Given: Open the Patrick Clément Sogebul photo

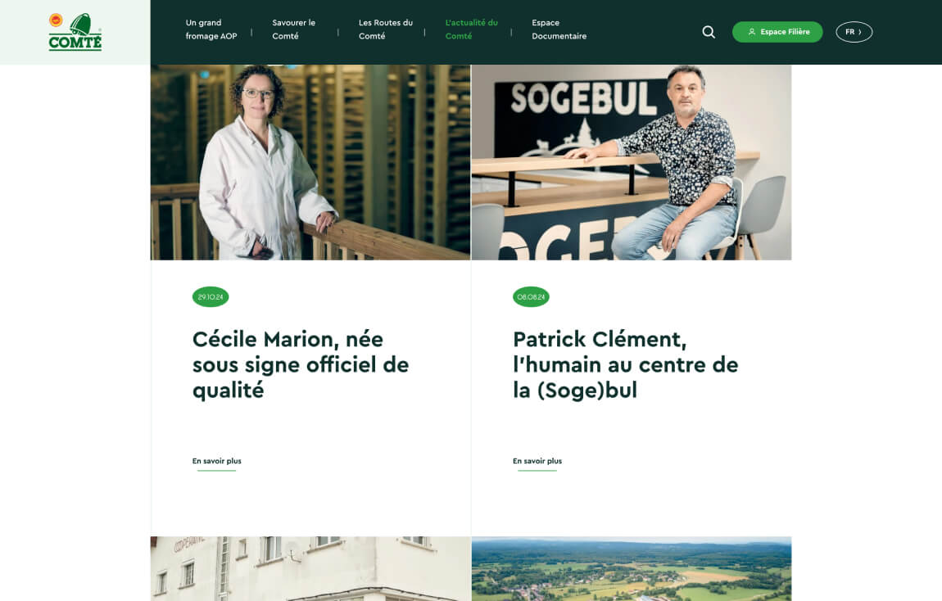Looking at the screenshot, I should [632, 162].
